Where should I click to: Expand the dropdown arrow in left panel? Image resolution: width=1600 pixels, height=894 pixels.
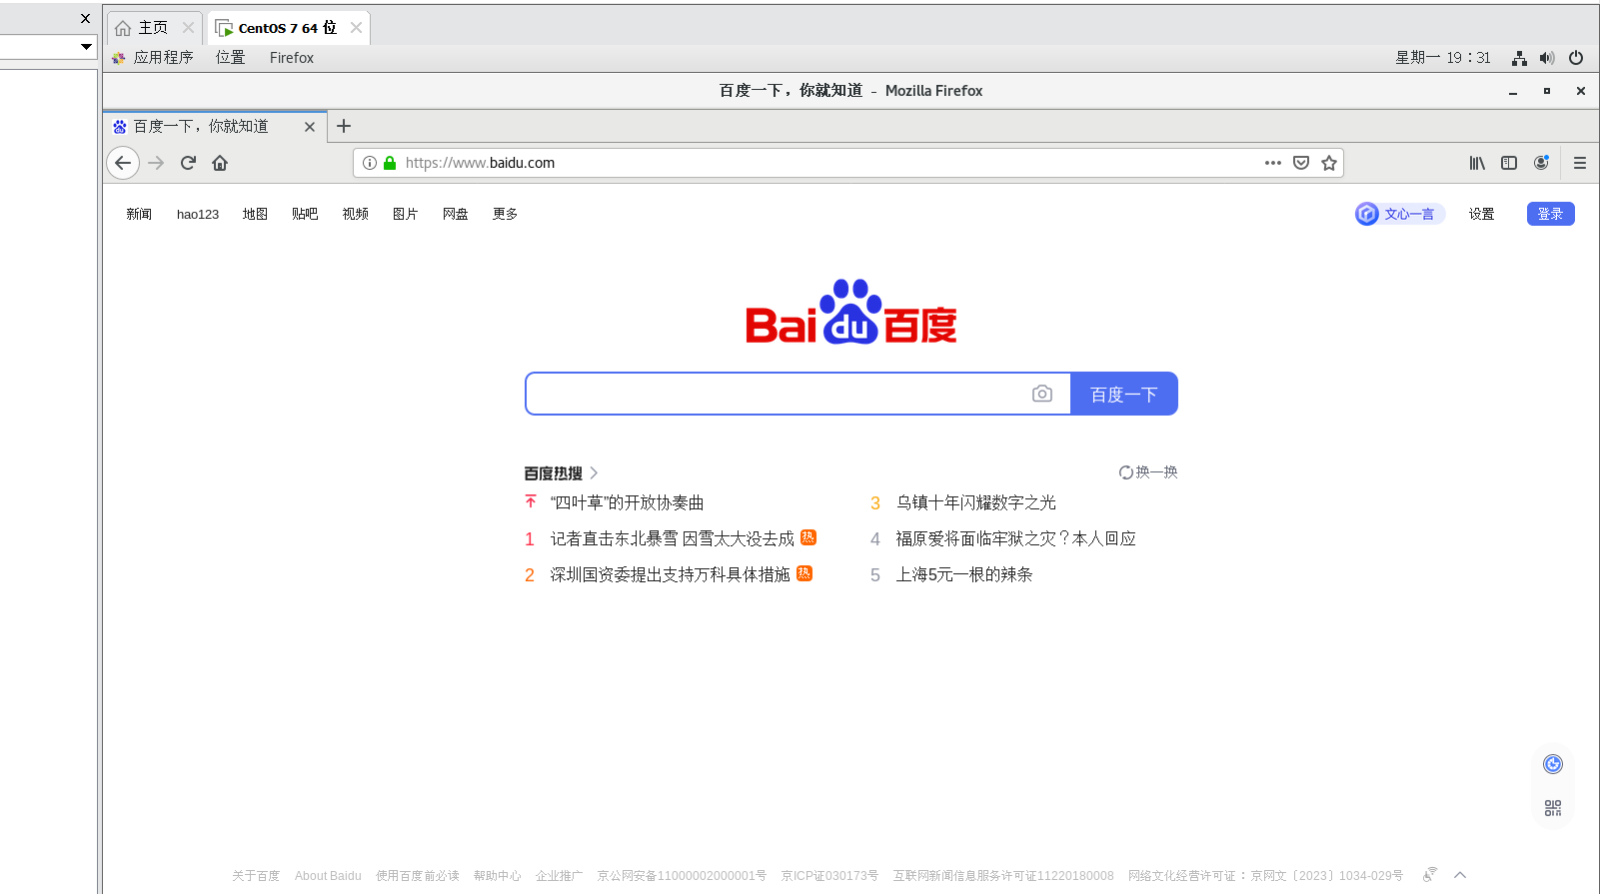(x=86, y=46)
